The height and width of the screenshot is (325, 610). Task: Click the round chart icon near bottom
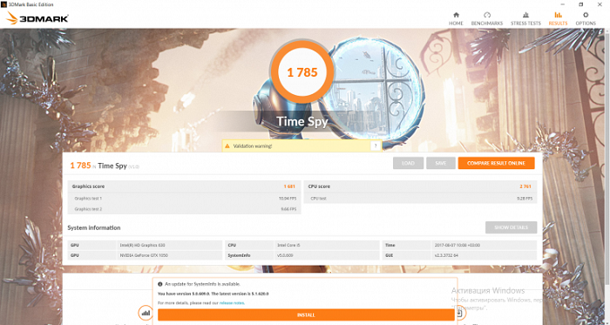pos(146,312)
